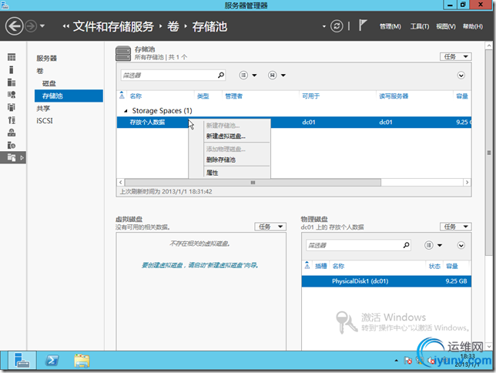Viewport: 496px width, 373px height.
Task: Sort physical disks by 名称 column
Action: tap(338, 266)
